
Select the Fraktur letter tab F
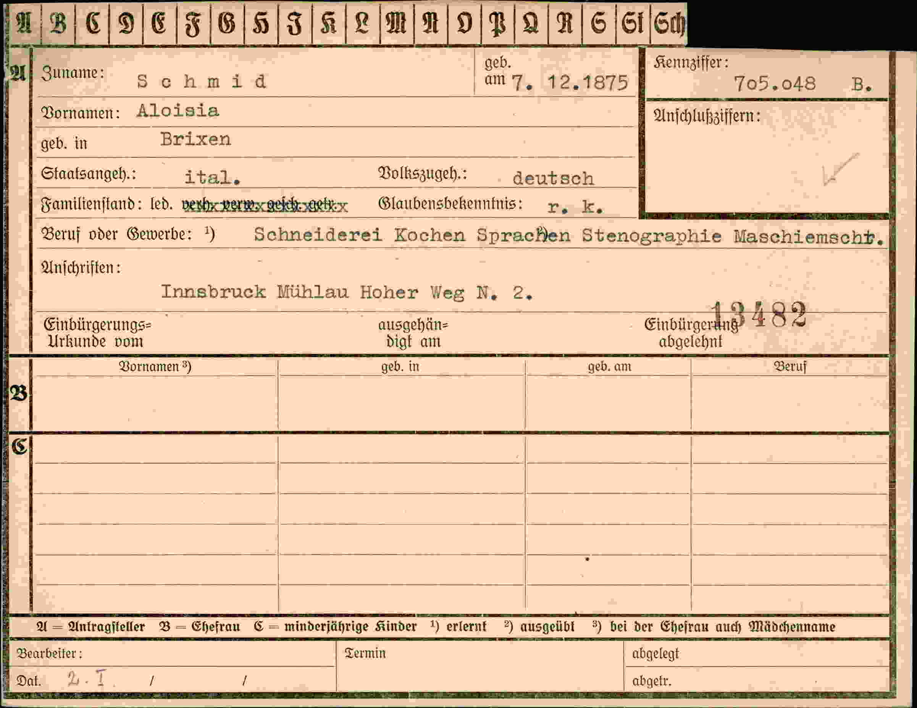(x=193, y=24)
